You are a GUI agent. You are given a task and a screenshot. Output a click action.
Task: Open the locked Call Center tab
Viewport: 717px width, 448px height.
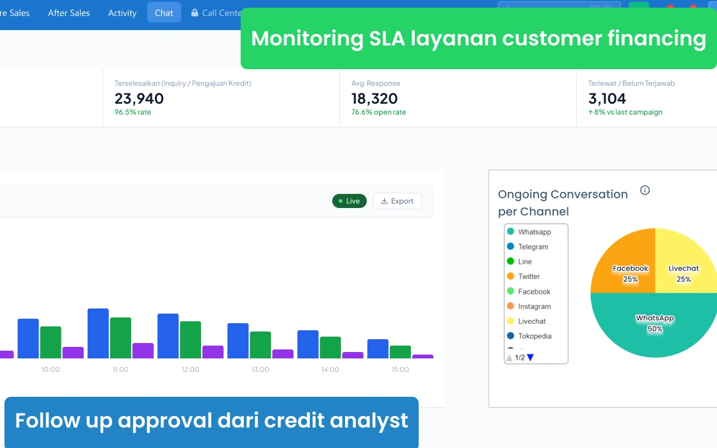[x=216, y=13]
